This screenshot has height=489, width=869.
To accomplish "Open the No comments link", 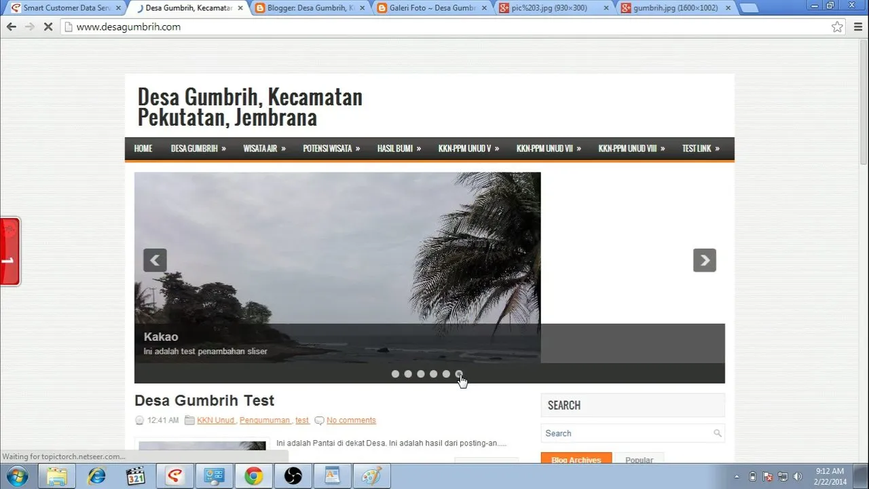I will 351,420.
